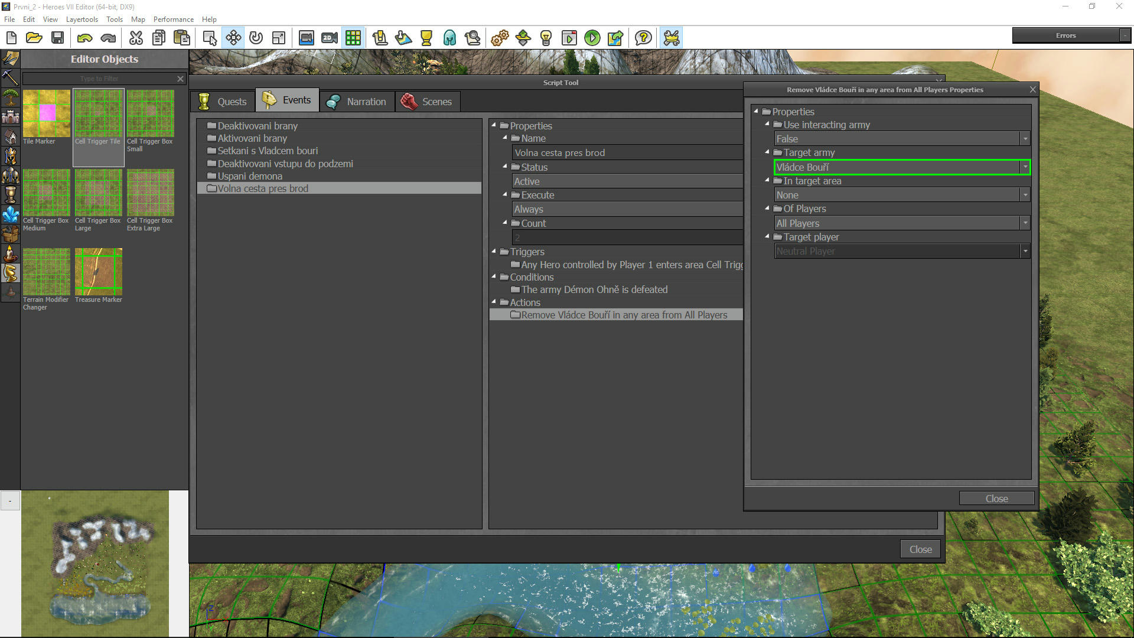This screenshot has height=638, width=1134.
Task: Click the event Name field Volna cesta pres brod
Action: click(627, 152)
